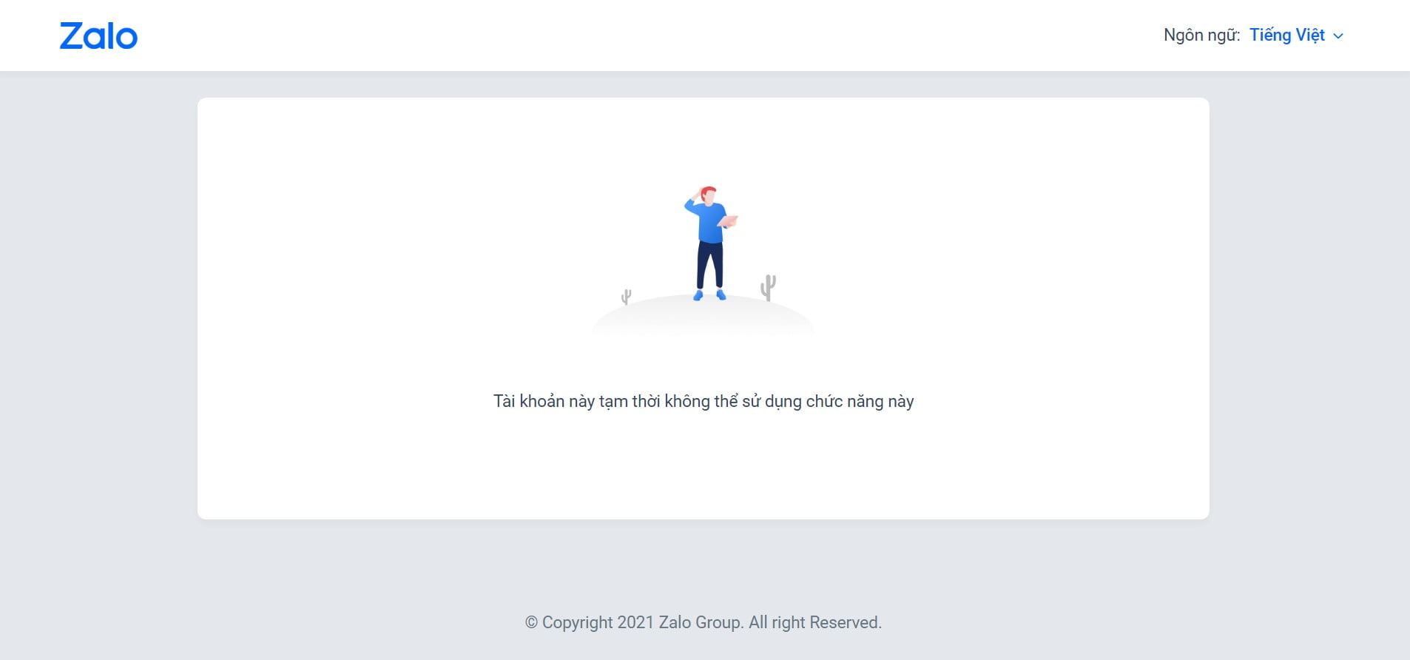Click the word "chức năng này" in message

(860, 401)
